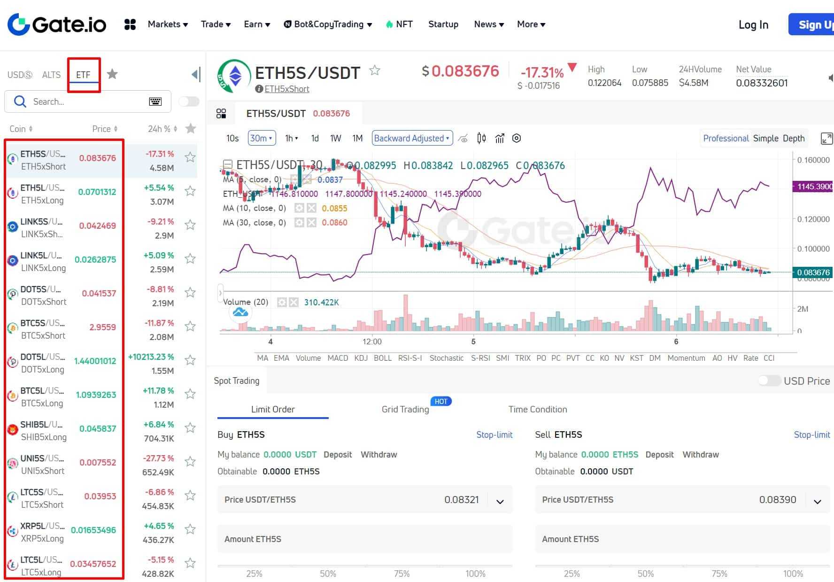The width and height of the screenshot is (834, 582).
Task: Select the candlestick style icon
Action: [x=480, y=138]
